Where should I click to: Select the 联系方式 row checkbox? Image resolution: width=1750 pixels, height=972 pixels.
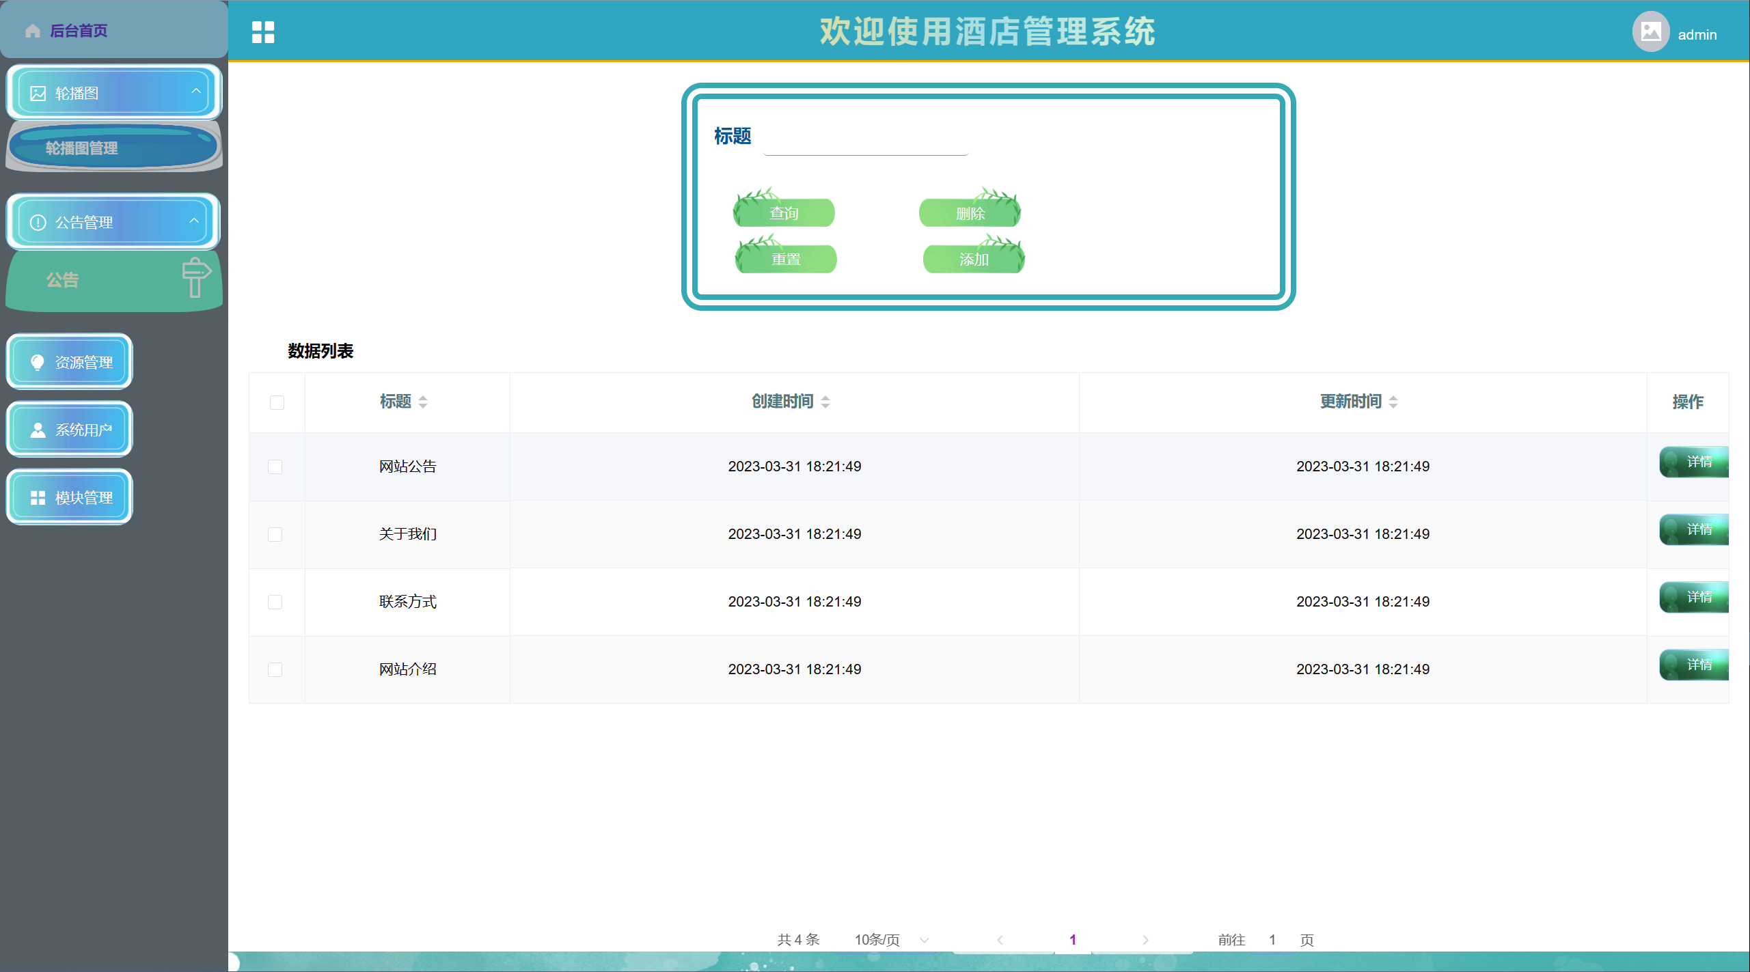[x=275, y=602]
